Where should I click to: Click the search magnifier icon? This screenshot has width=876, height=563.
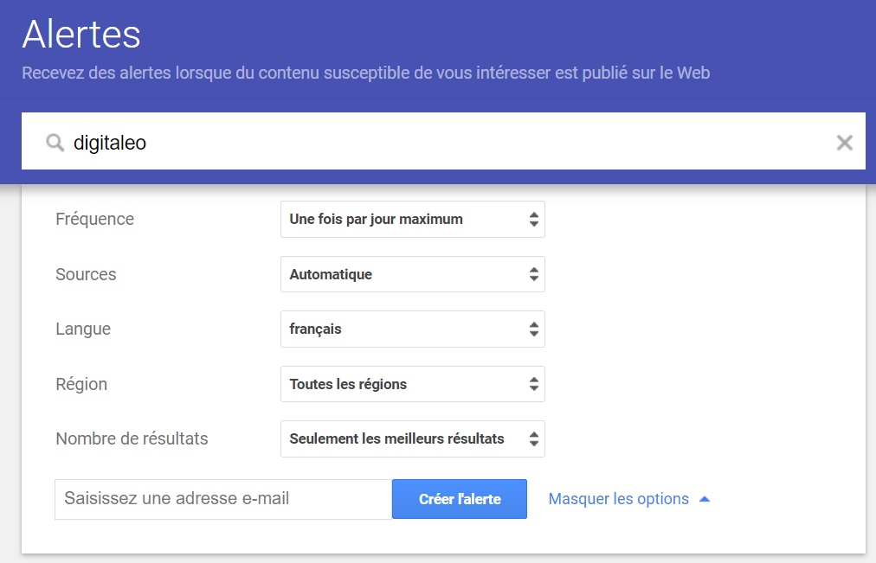coord(55,142)
